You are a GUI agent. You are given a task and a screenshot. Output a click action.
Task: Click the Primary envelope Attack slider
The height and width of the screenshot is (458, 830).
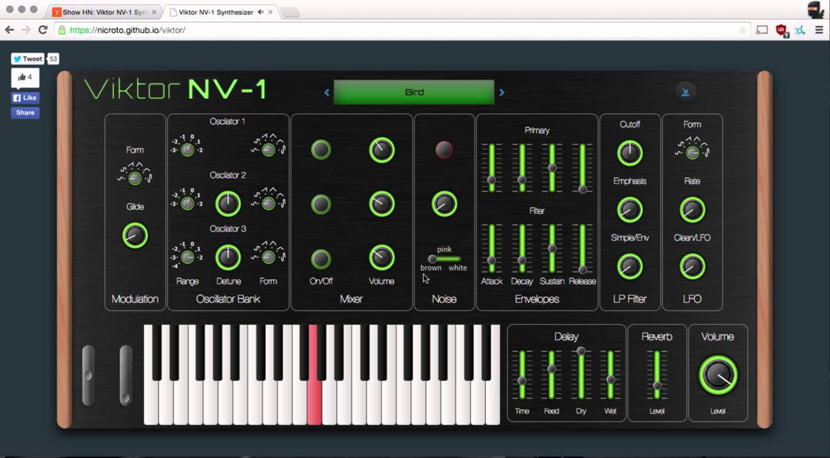tap(492, 168)
